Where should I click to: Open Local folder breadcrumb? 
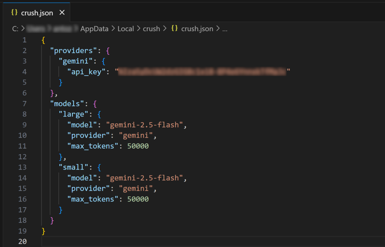tap(126, 29)
